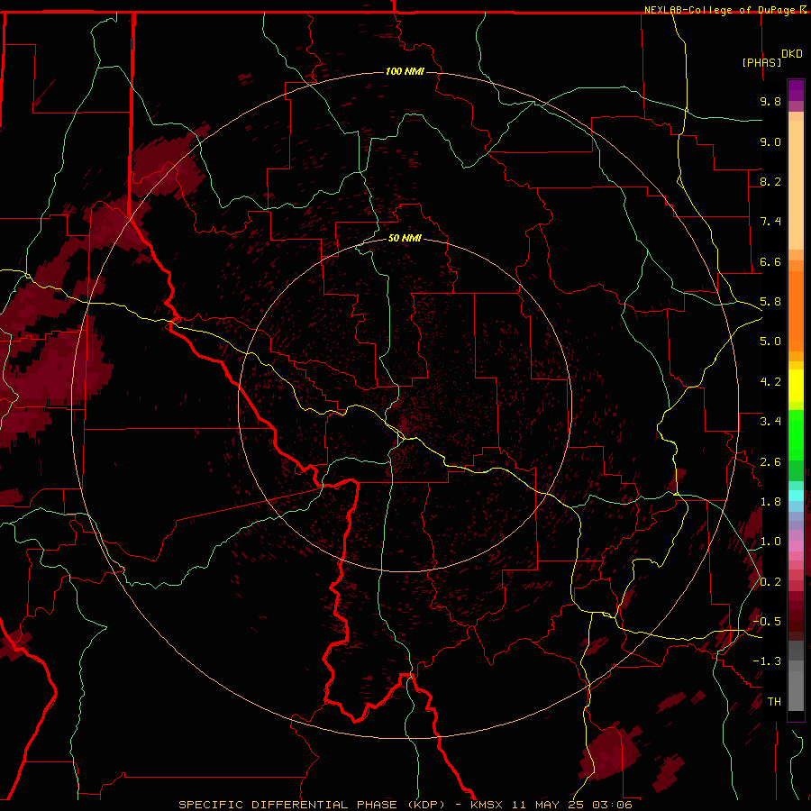The height and width of the screenshot is (811, 811).
Task: Click the 50 NMI range ring label
Action: (x=405, y=238)
